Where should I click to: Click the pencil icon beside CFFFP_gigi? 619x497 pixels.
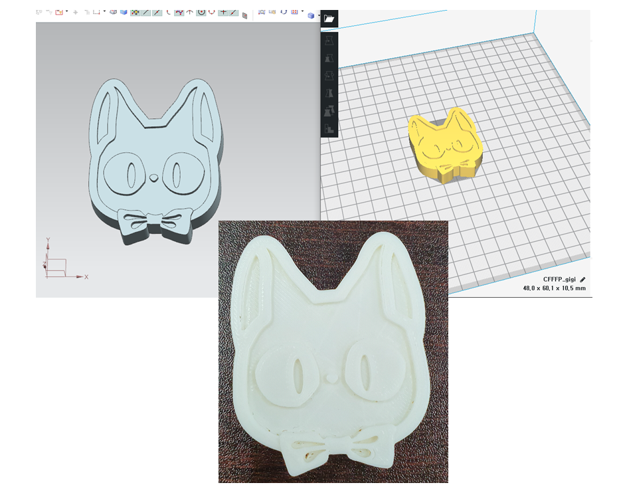click(x=582, y=279)
